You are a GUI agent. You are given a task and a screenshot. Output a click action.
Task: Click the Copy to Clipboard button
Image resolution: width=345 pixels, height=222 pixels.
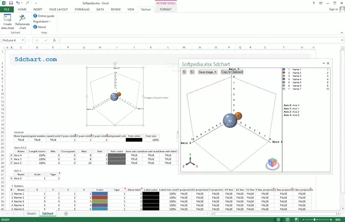tap(232, 72)
